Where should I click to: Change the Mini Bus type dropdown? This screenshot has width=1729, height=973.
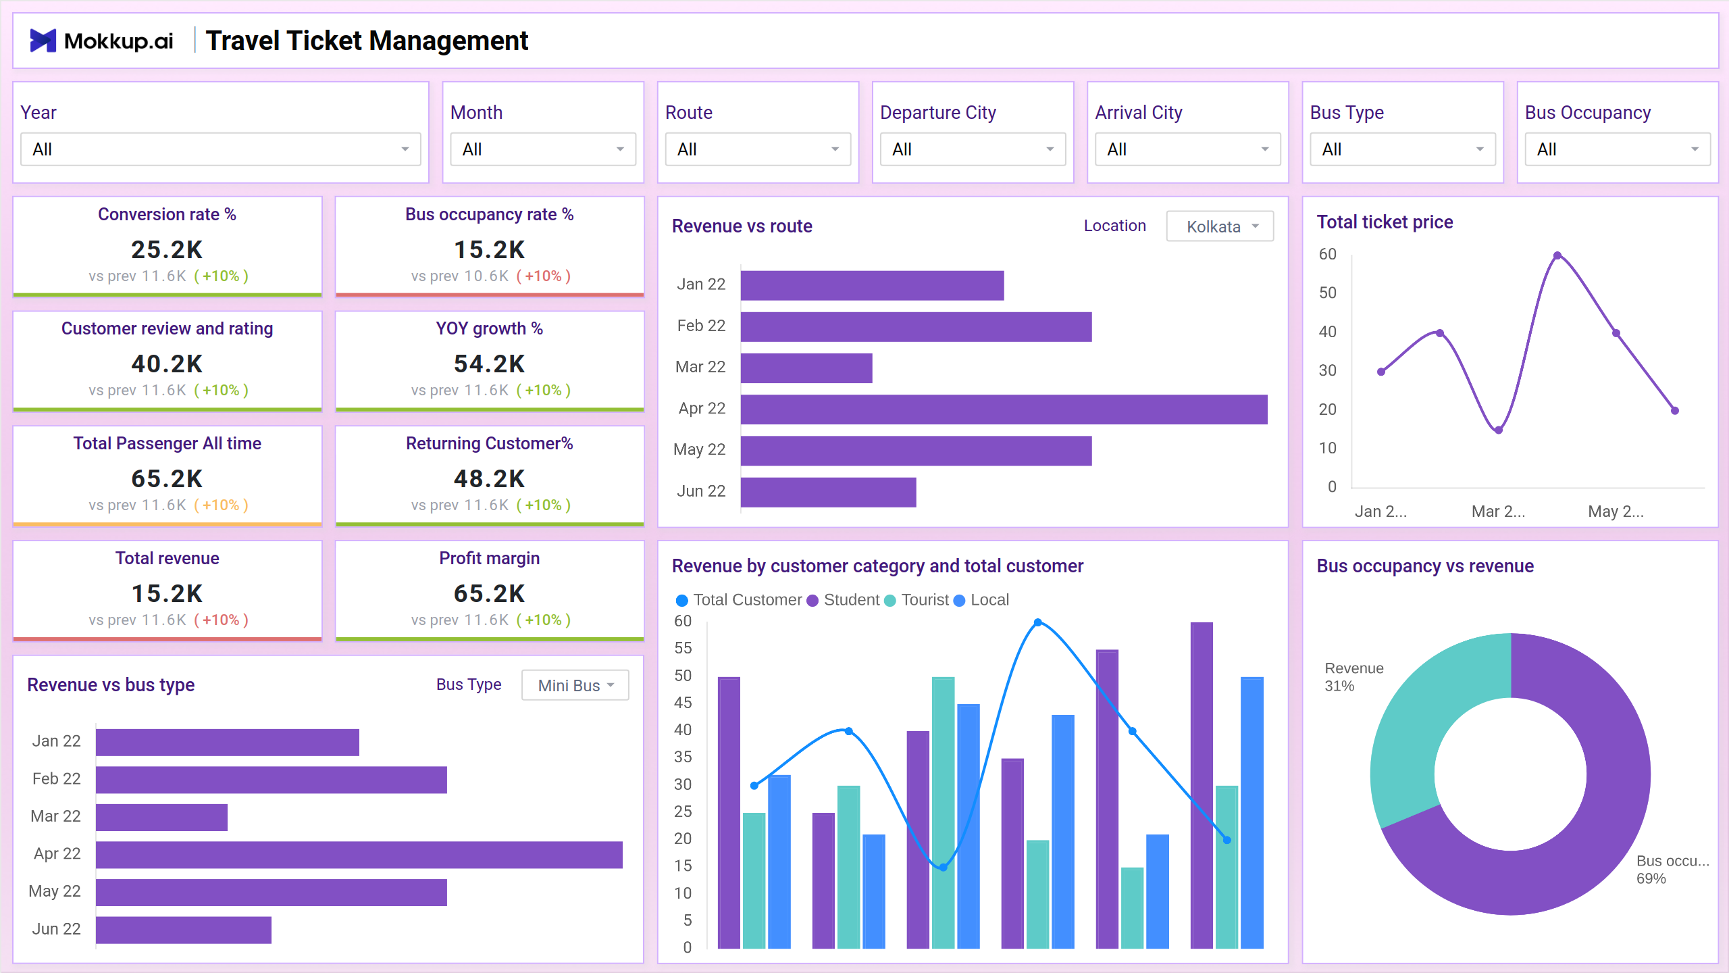coord(575,685)
